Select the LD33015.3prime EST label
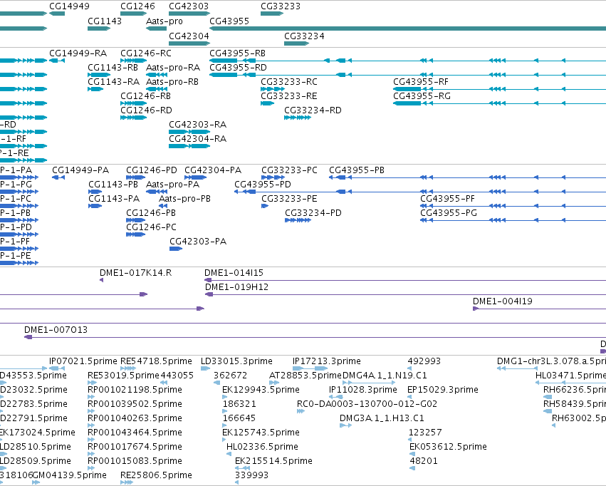 (236, 361)
